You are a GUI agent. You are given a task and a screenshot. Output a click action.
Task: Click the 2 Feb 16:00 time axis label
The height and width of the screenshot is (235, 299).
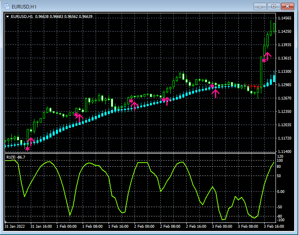[x=196, y=226]
